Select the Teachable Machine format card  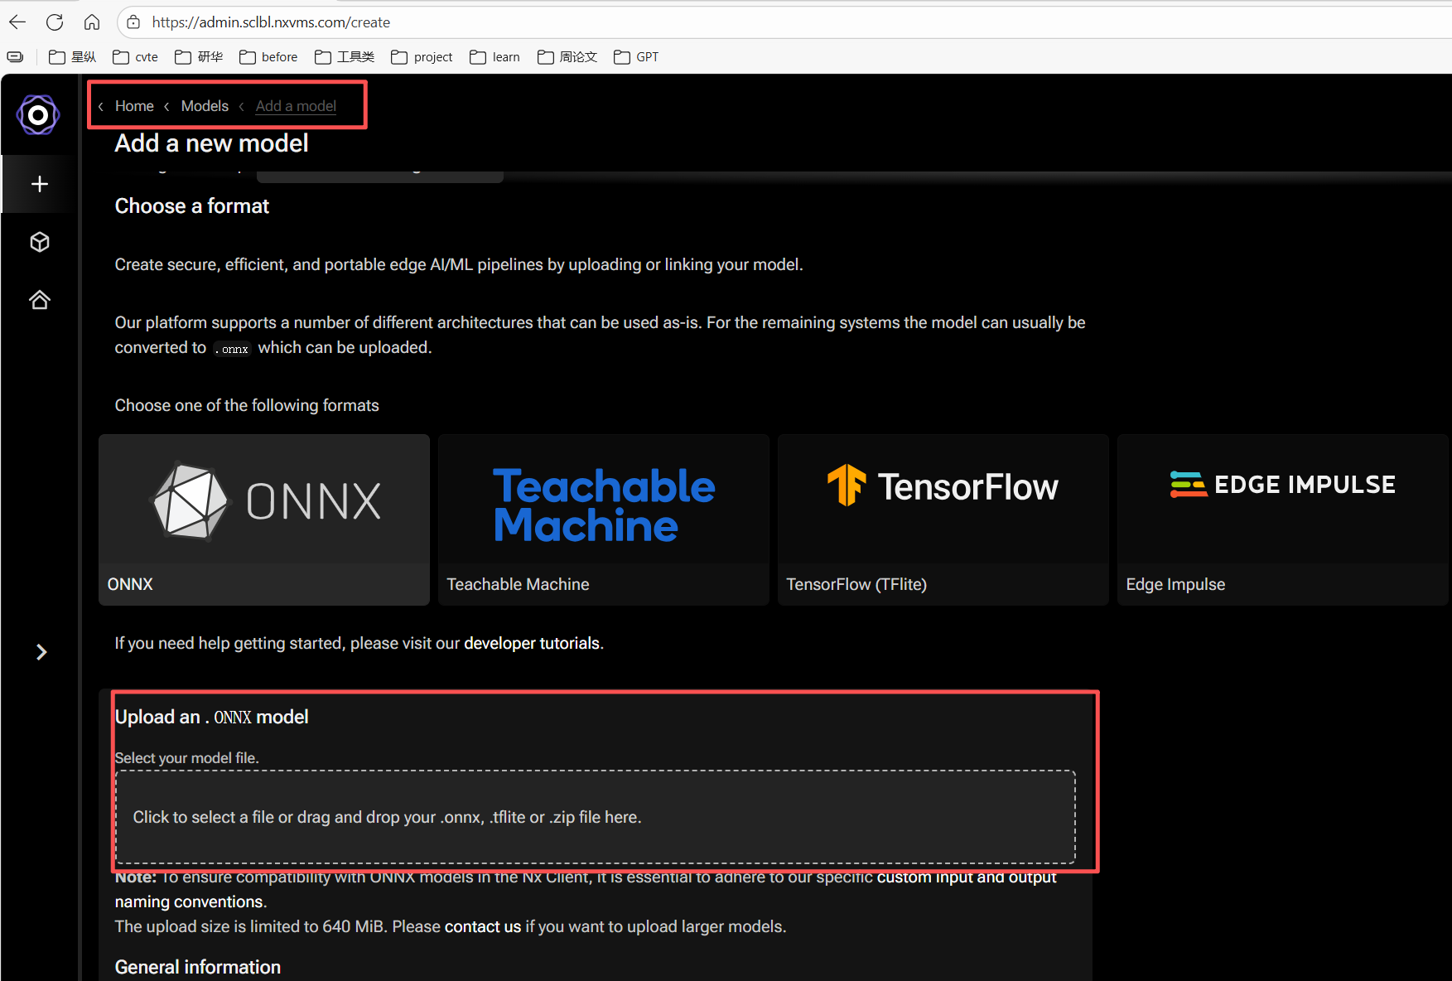(x=604, y=519)
